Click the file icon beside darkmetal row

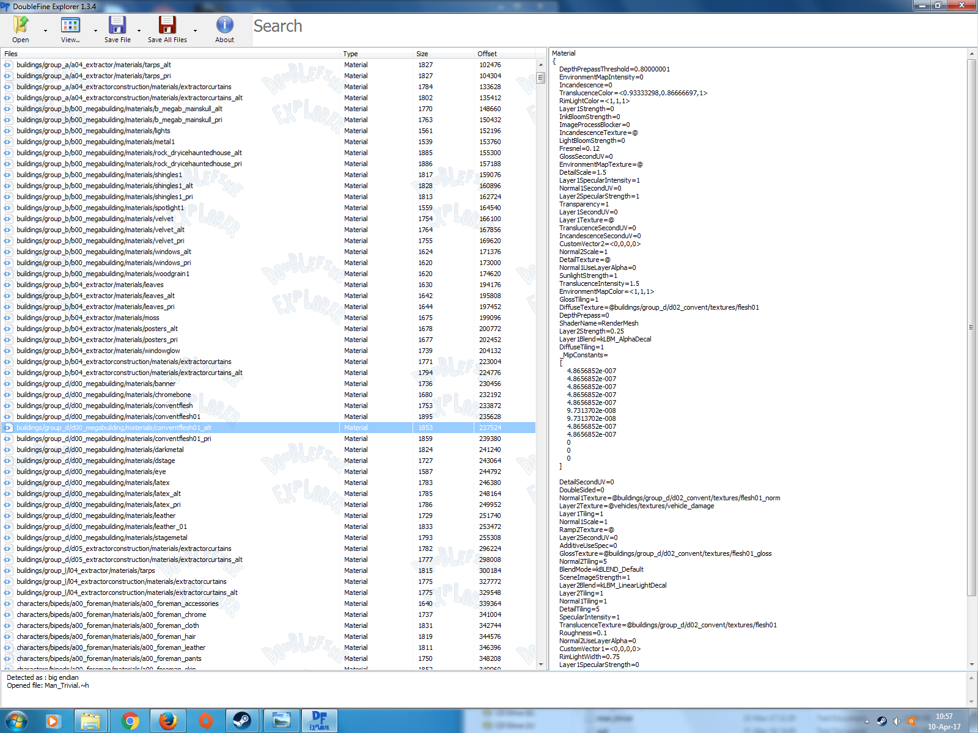[8, 450]
